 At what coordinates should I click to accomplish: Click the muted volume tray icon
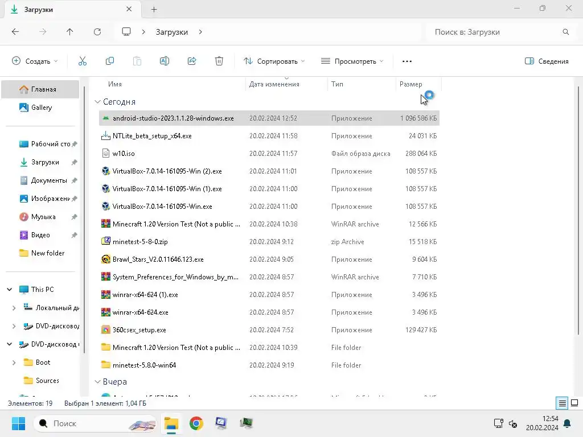513,423
